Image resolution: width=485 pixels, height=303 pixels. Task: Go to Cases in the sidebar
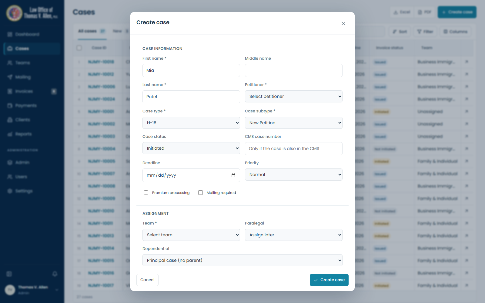tap(32, 48)
